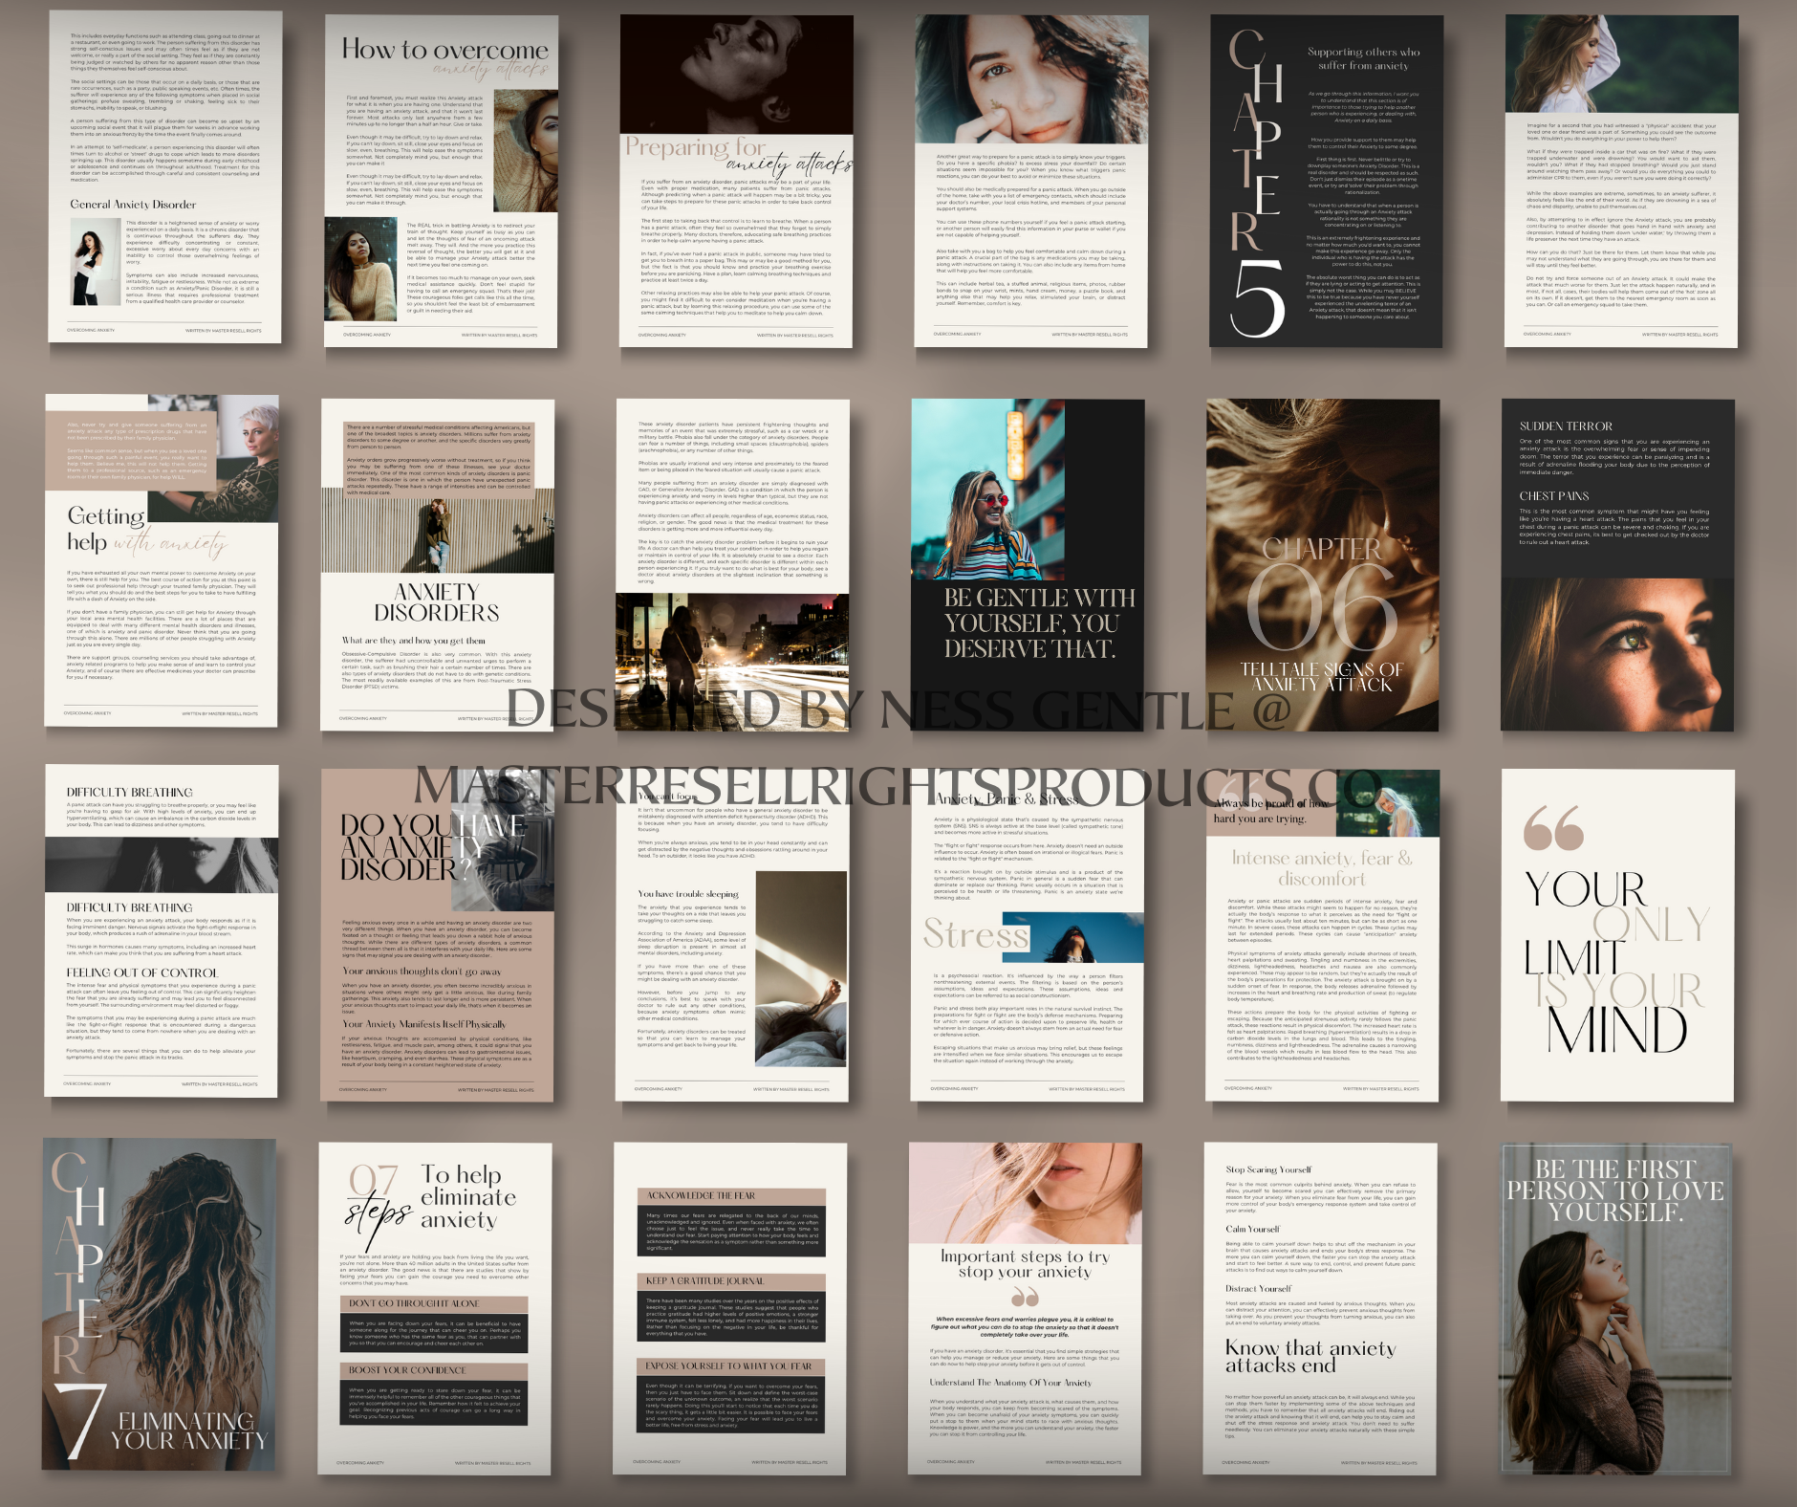The height and width of the screenshot is (1507, 1797).
Task: Click the 'CHEST PAINS' heading
Action: (1554, 496)
